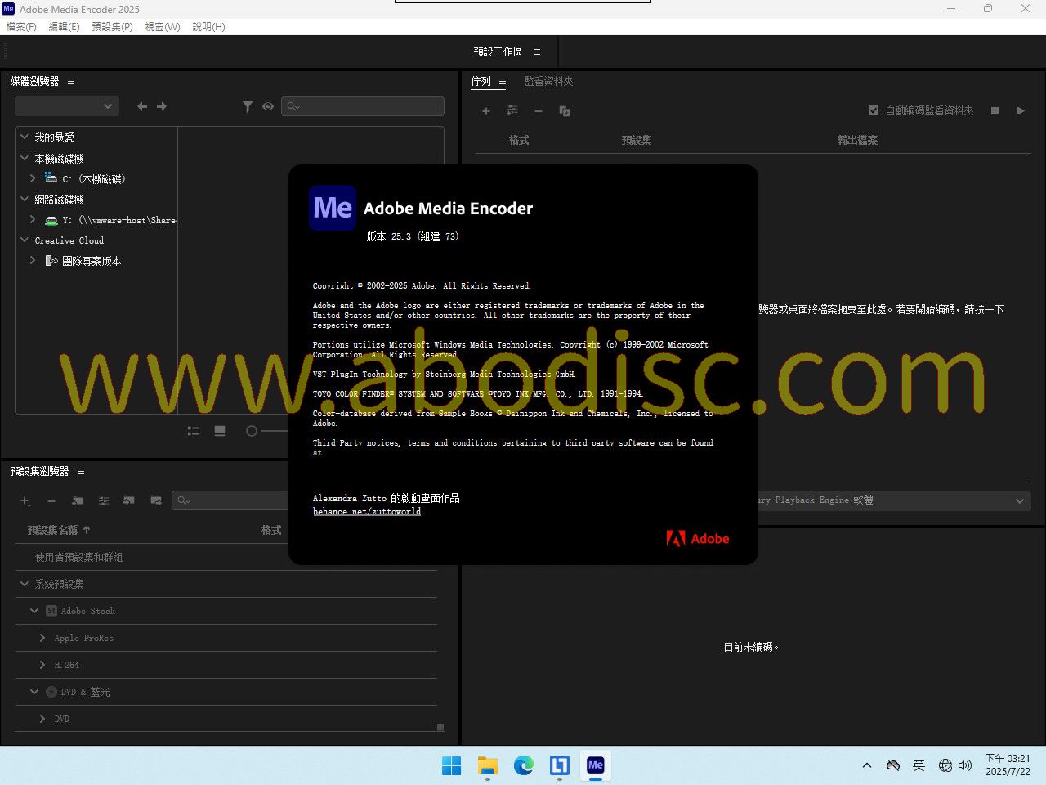Expand the C: (本機磁碟) drive
The width and height of the screenshot is (1046, 785).
[x=33, y=178]
